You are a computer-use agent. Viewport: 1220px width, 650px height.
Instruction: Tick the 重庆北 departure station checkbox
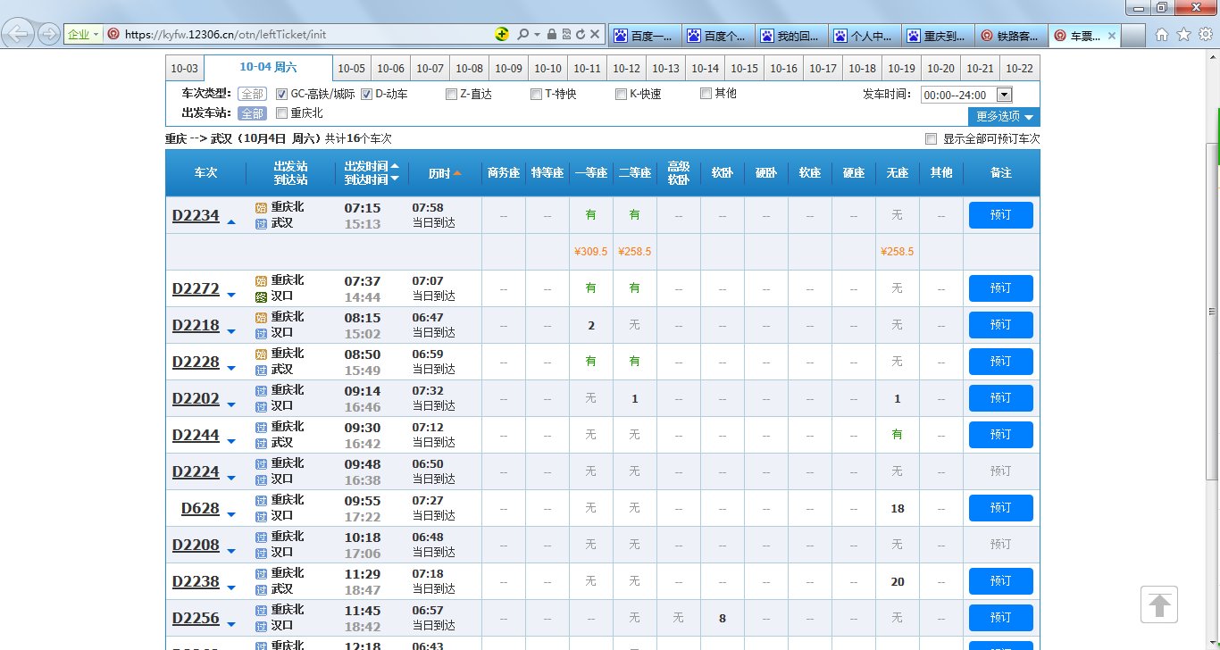282,113
